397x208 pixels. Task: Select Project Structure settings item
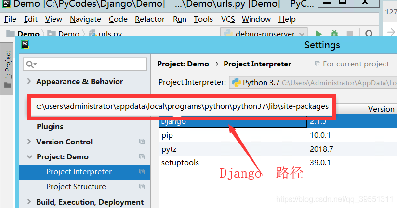coord(76,187)
